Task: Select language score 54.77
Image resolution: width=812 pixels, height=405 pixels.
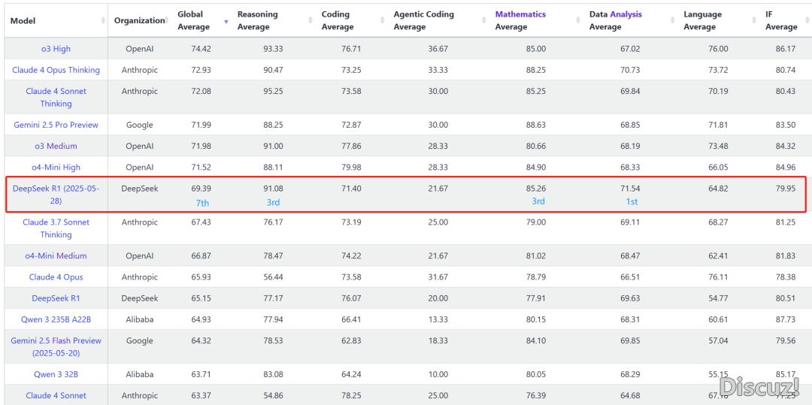Action: 718,298
